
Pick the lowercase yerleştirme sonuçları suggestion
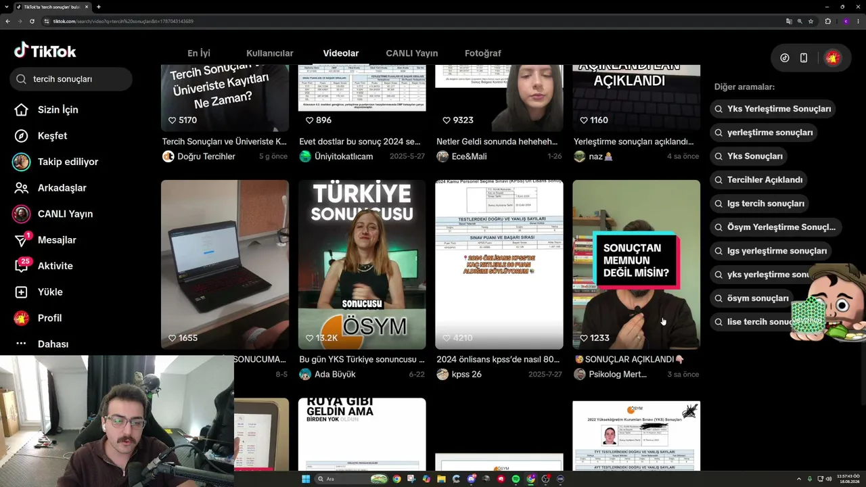coord(763,133)
